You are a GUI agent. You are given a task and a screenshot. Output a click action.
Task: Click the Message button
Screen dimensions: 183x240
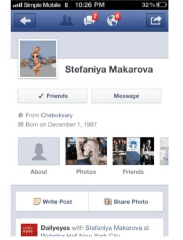126,96
